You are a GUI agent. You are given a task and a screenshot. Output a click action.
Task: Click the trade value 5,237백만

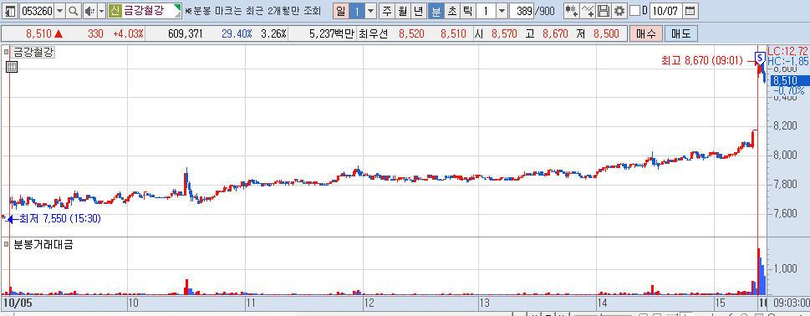click(332, 34)
